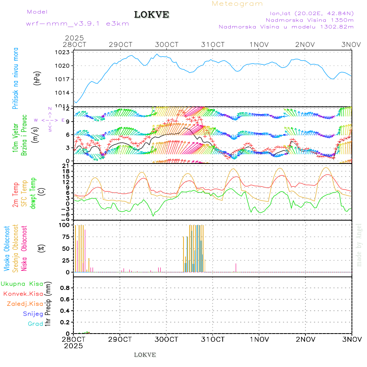The image size is (367, 367).
Task: Click the made by Angel watermark
Action: click(x=359, y=245)
